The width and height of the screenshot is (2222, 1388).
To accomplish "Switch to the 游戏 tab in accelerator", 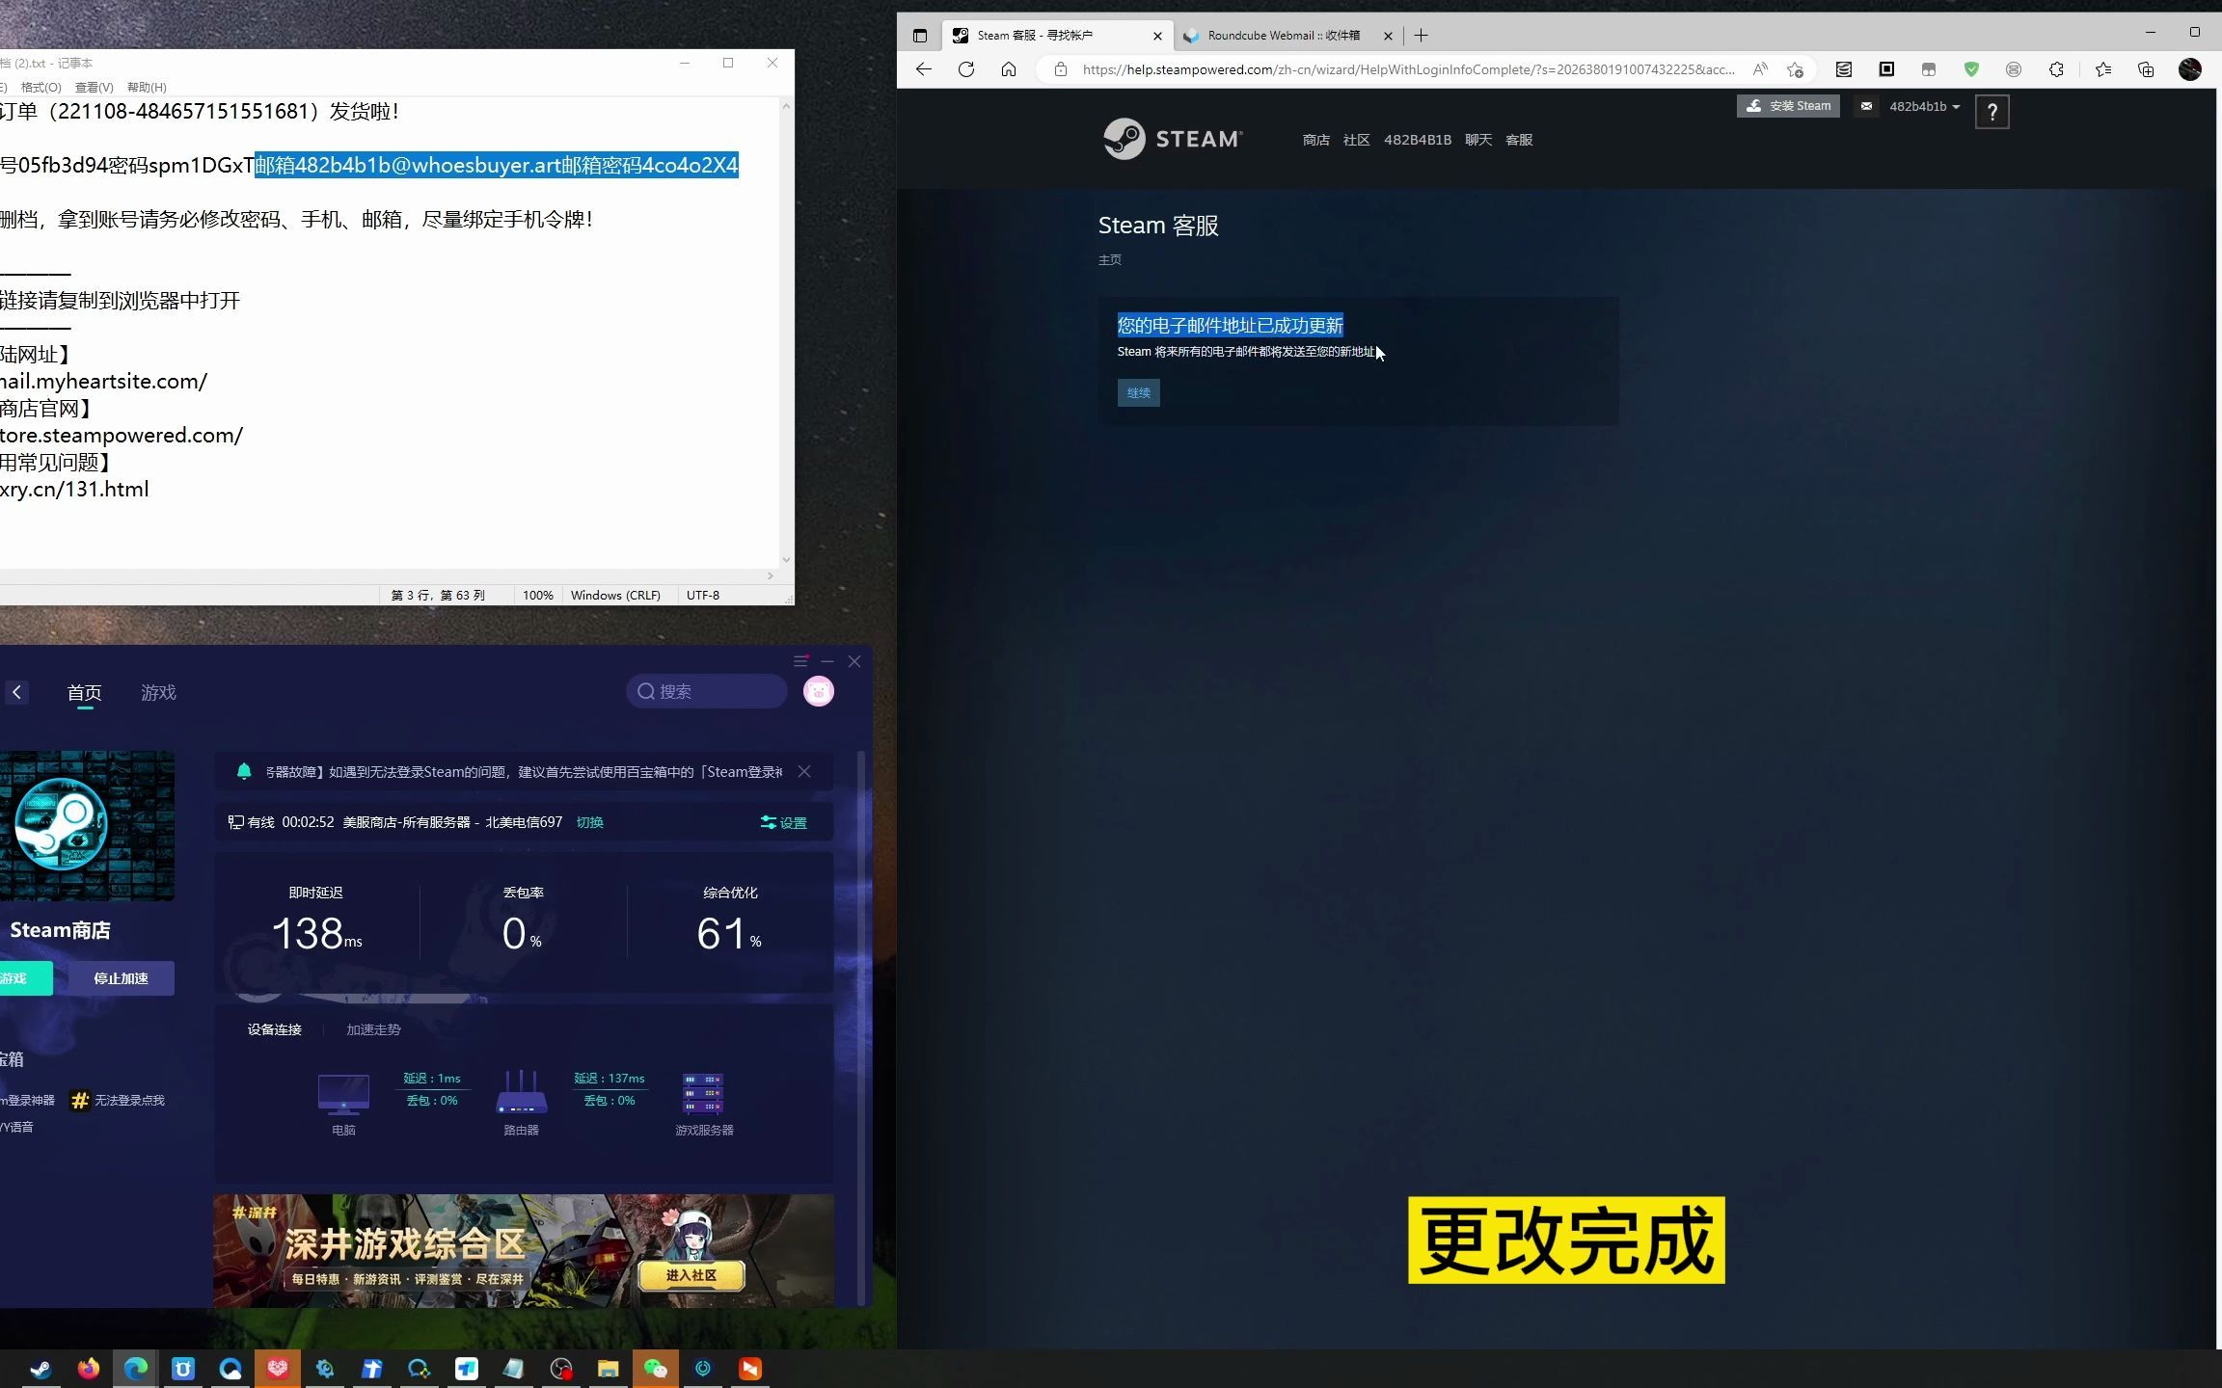I will click(x=158, y=692).
